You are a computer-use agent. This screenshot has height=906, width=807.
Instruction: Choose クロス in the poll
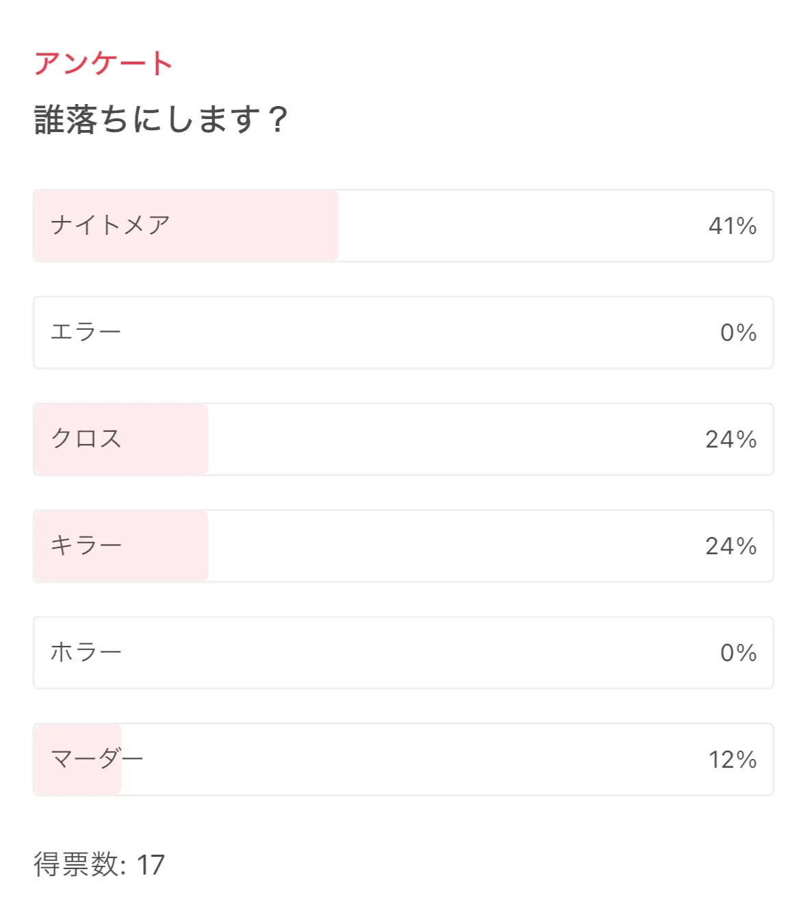coord(86,439)
